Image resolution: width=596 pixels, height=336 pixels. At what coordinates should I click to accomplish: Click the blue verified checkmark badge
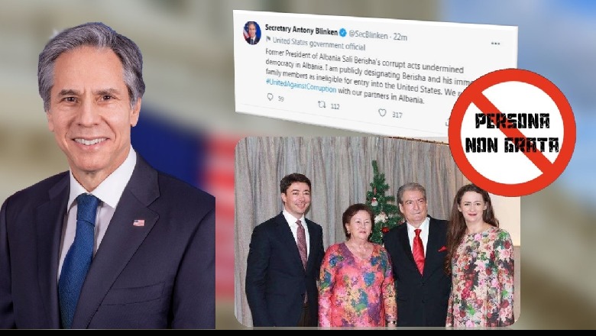pos(343,33)
